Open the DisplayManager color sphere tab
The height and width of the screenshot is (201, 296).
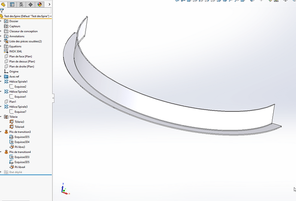click(x=40, y=5)
